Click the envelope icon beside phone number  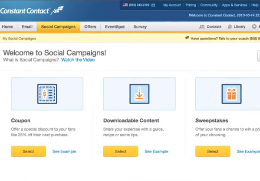coord(153,5)
